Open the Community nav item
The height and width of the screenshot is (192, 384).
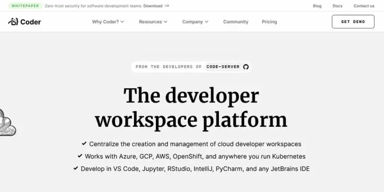[x=236, y=22]
